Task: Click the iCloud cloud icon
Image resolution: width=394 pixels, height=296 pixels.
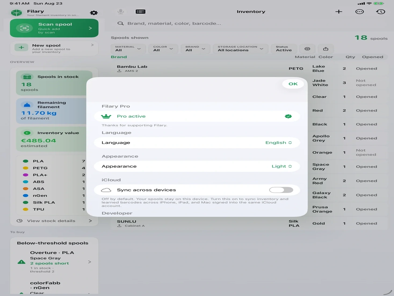Action: [106, 190]
